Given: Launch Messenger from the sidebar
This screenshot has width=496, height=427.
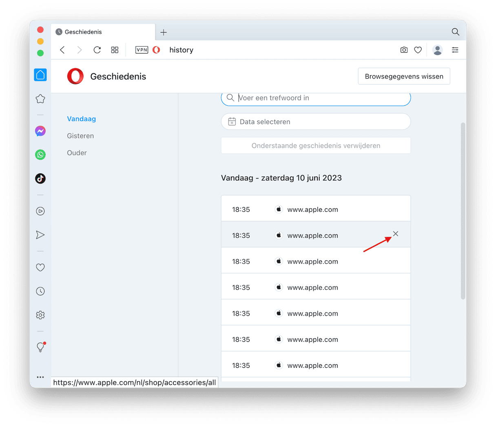Looking at the screenshot, I should click(x=40, y=131).
